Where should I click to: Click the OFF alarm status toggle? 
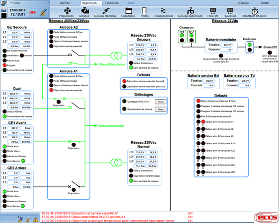(33, 12)
